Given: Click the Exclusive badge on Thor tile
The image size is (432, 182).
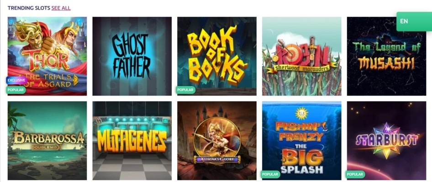Looking at the screenshot, I should click(16, 80).
